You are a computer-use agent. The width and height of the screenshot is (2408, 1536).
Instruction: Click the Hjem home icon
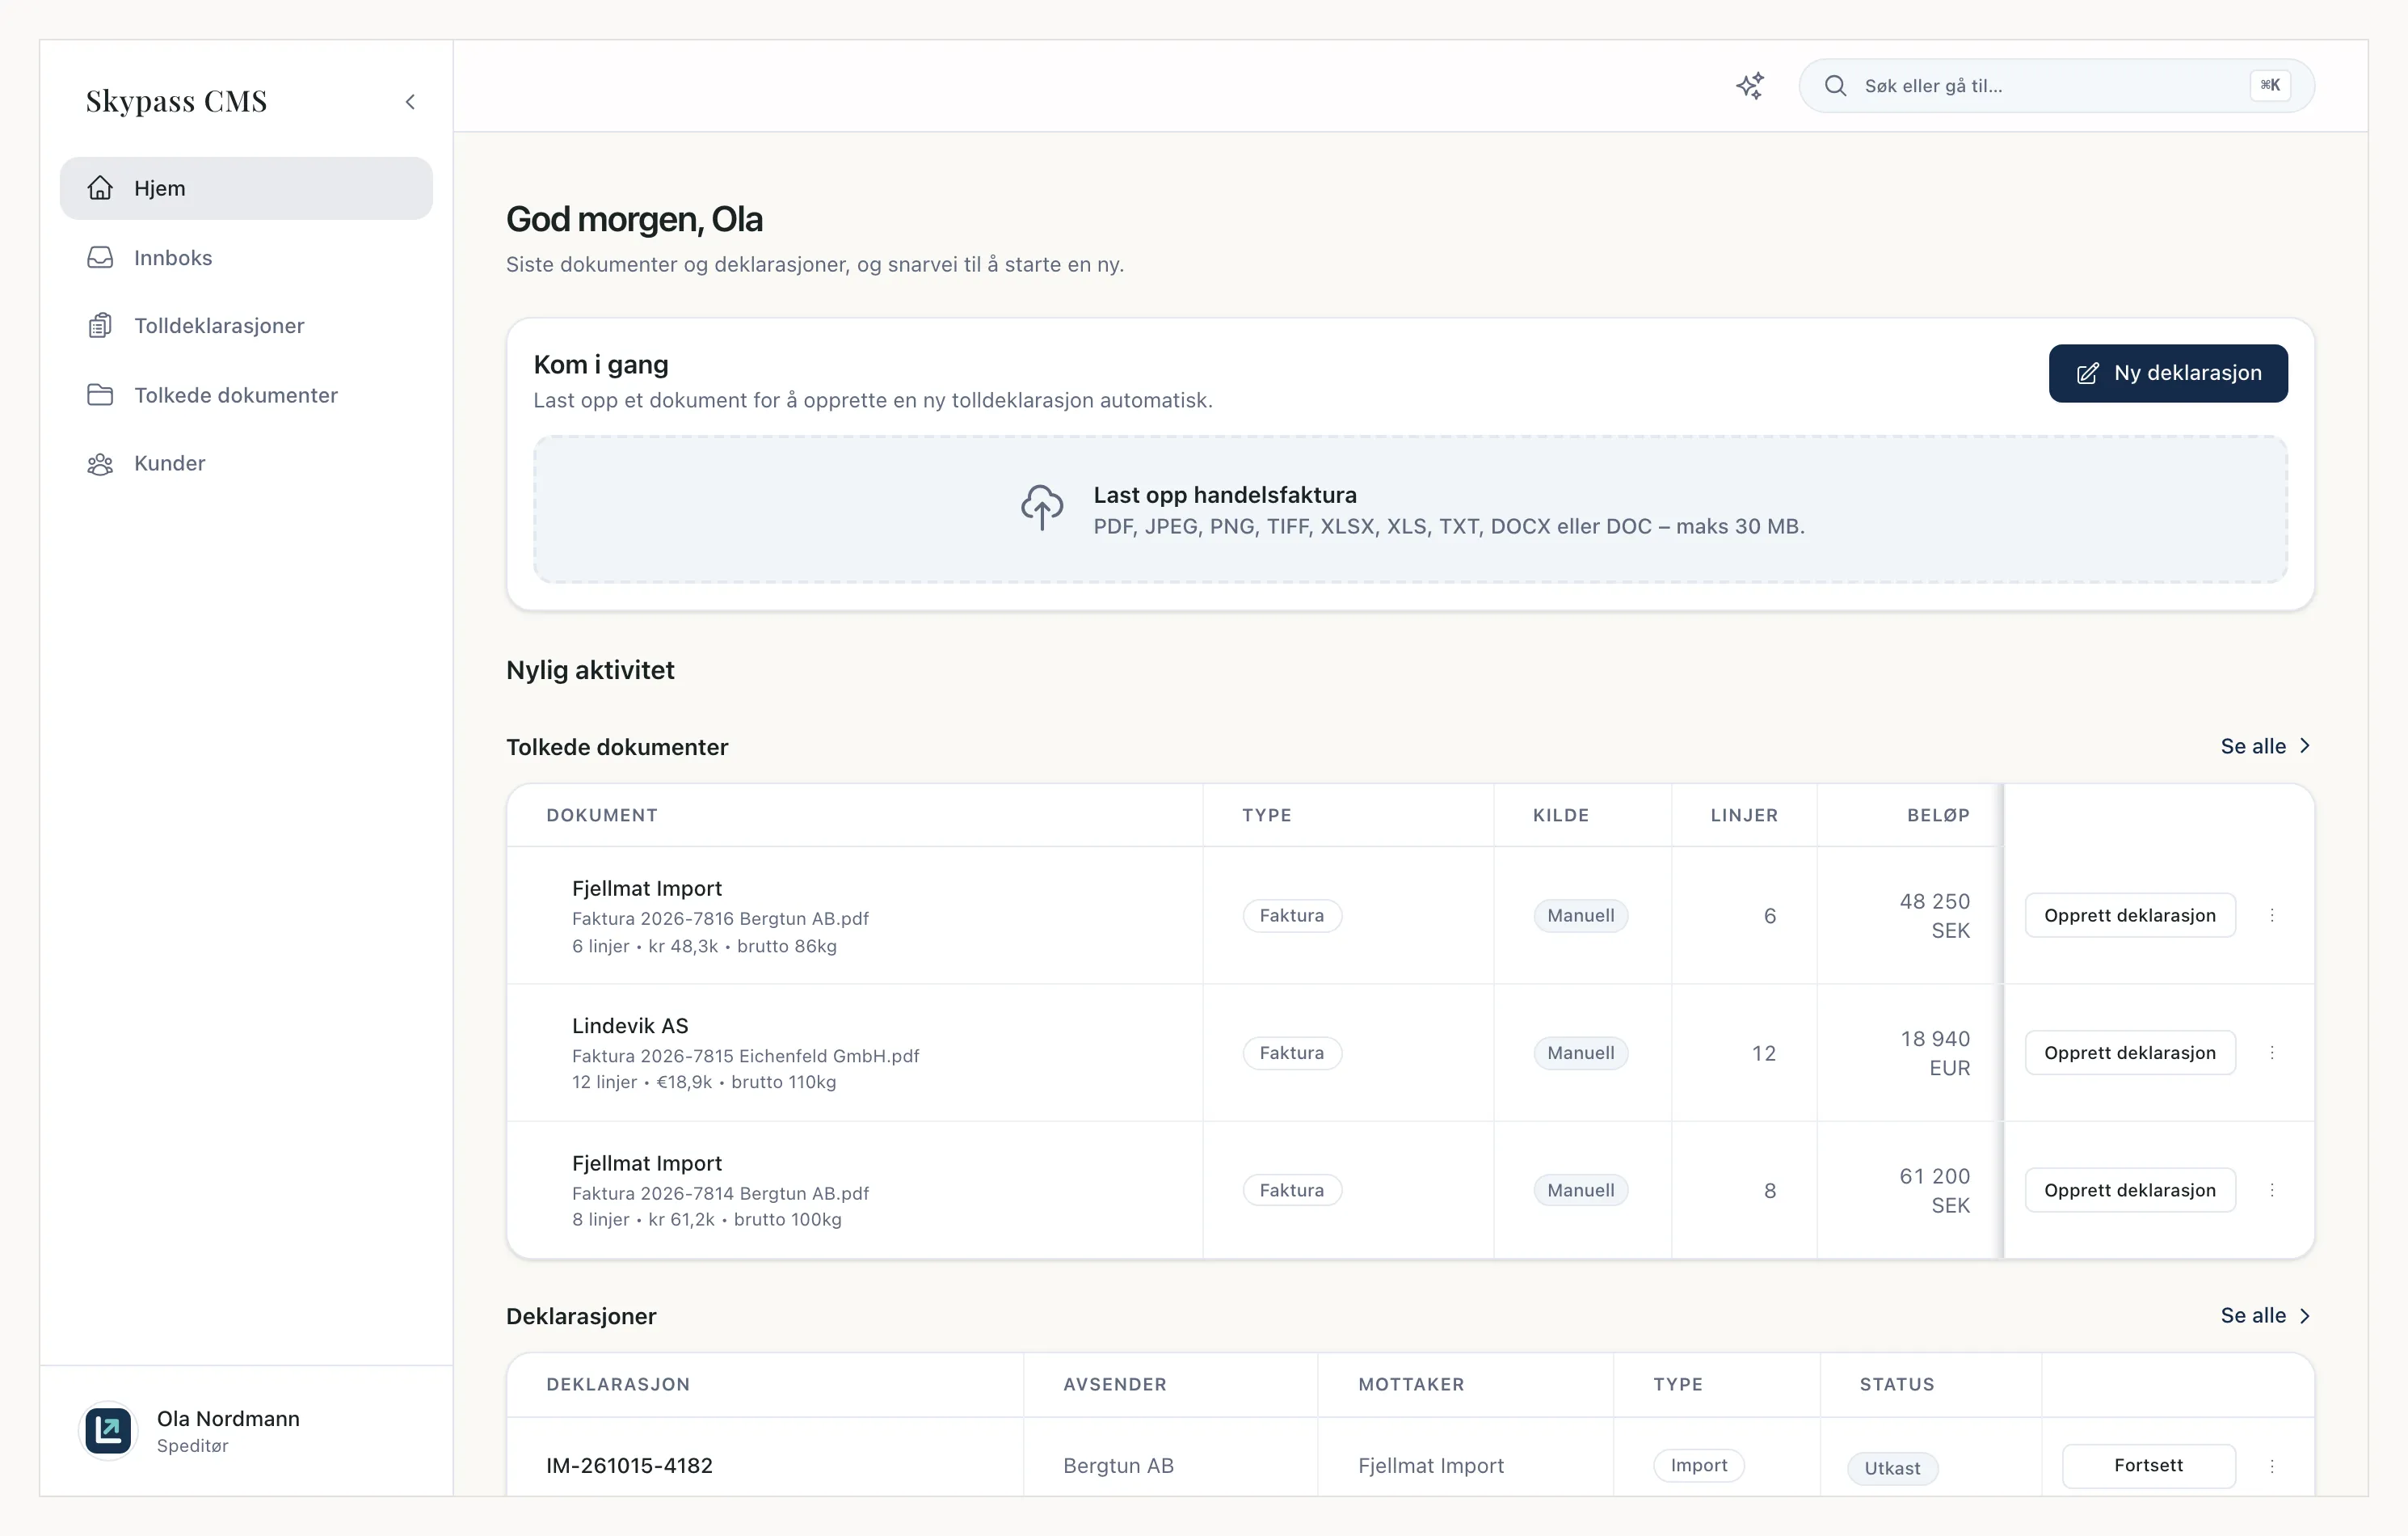point(100,188)
